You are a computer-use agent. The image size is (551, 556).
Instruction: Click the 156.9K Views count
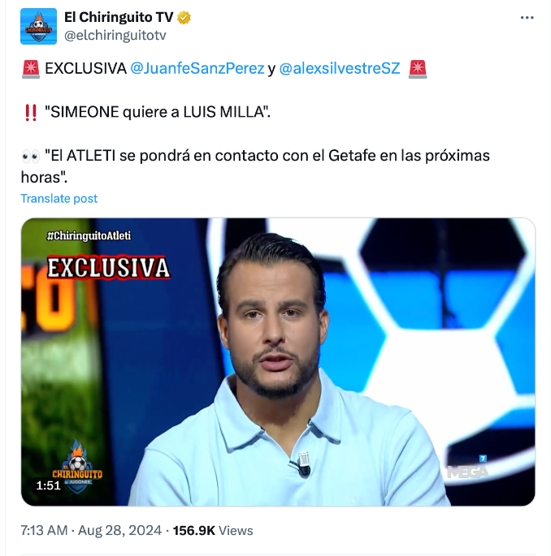coord(213,531)
